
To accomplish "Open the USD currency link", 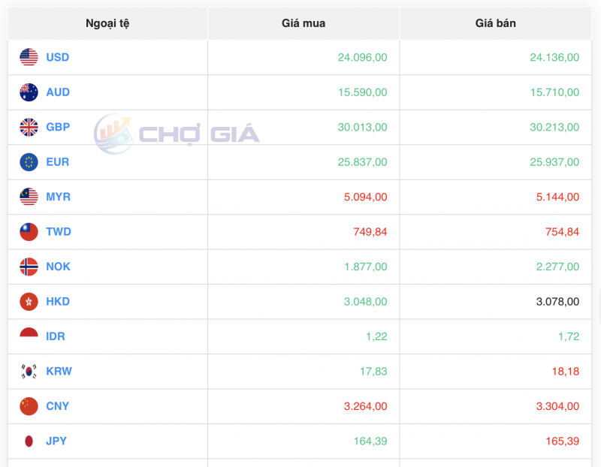I will pos(58,57).
